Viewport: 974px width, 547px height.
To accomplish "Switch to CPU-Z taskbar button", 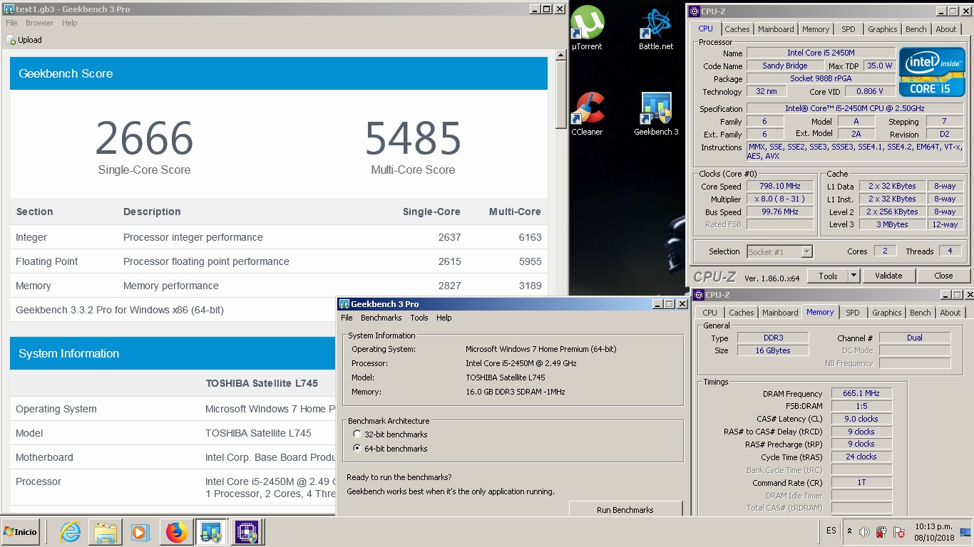I will point(247,532).
